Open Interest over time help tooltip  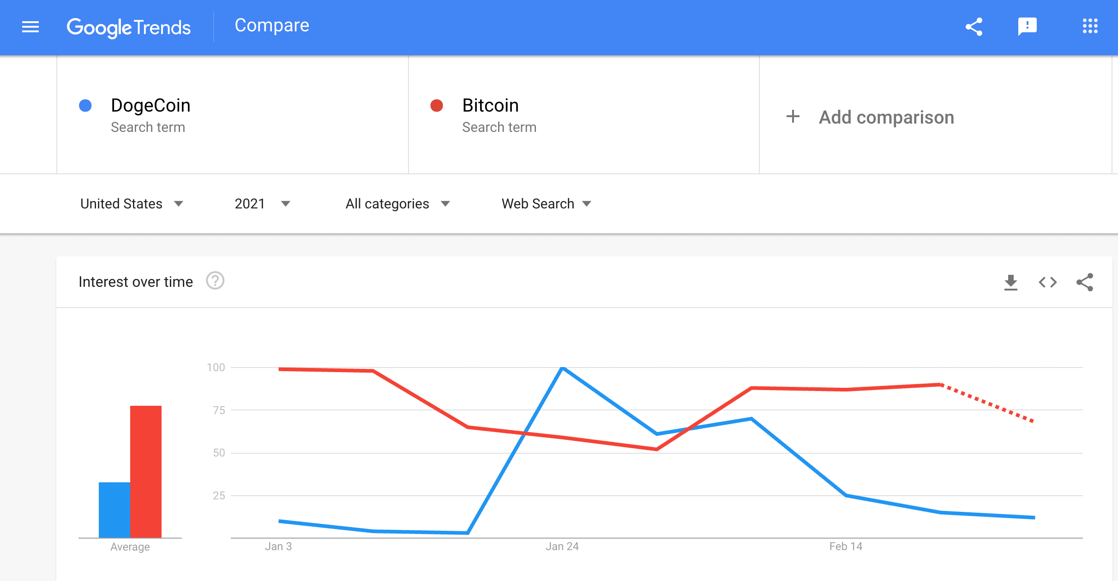coord(215,281)
